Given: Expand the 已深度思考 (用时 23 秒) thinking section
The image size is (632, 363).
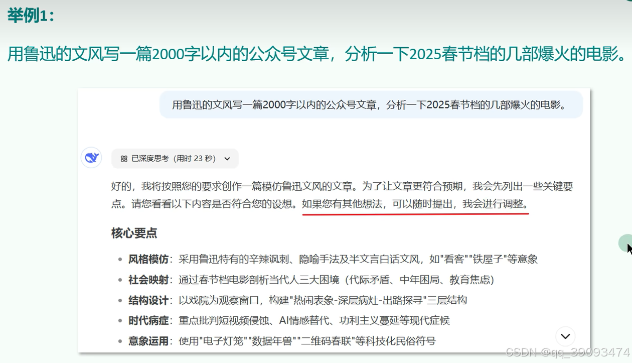Looking at the screenshot, I should point(175,158).
